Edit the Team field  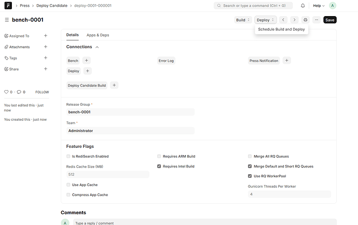pos(130,131)
